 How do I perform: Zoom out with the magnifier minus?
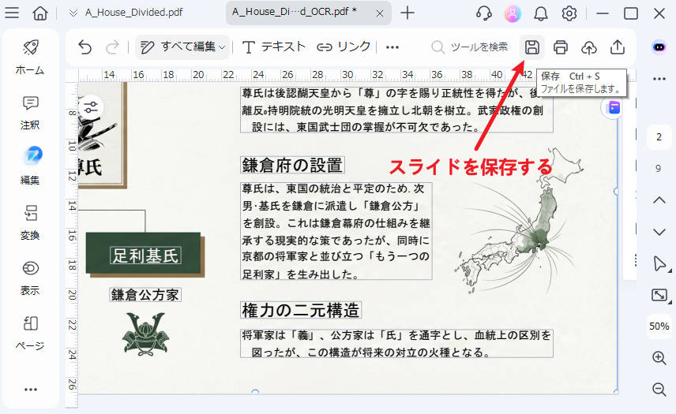point(659,389)
